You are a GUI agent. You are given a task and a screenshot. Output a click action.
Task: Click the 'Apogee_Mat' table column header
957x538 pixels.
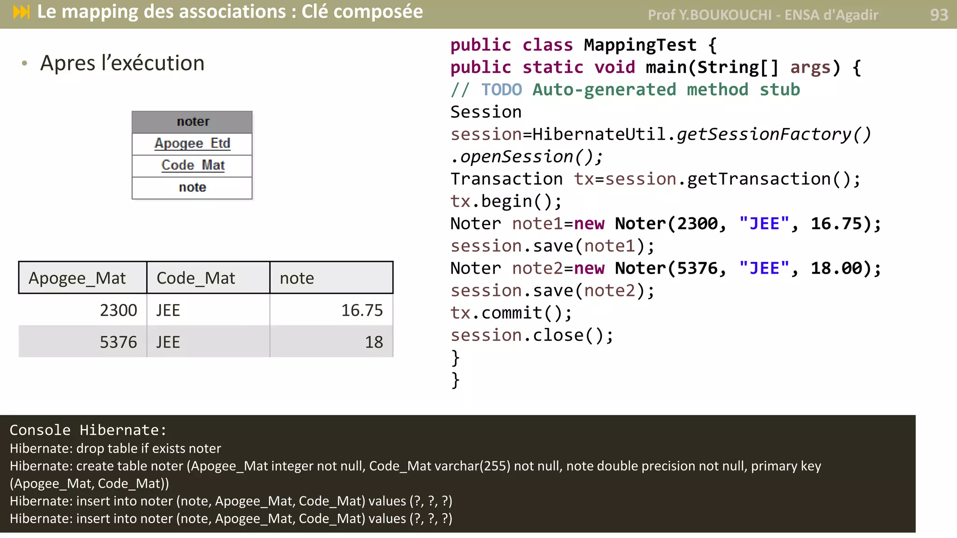point(83,278)
